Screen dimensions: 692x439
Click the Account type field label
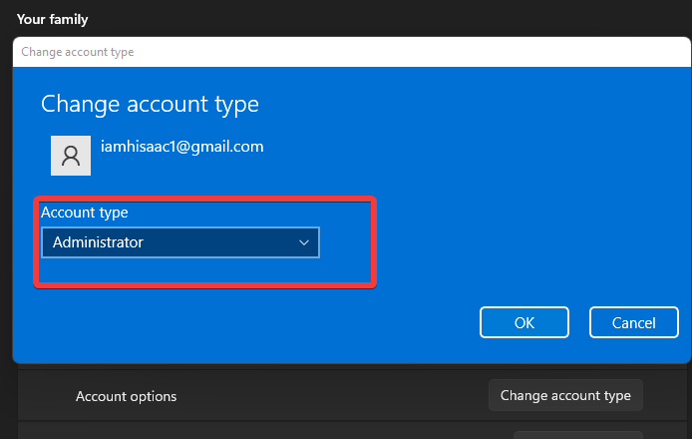tap(85, 213)
